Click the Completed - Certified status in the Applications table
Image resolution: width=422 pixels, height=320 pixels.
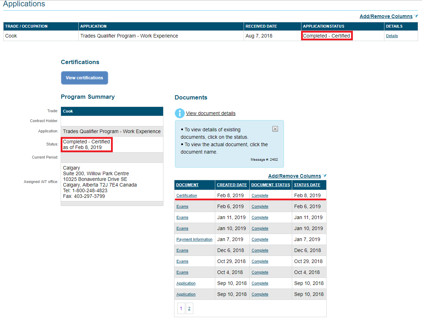[327, 36]
